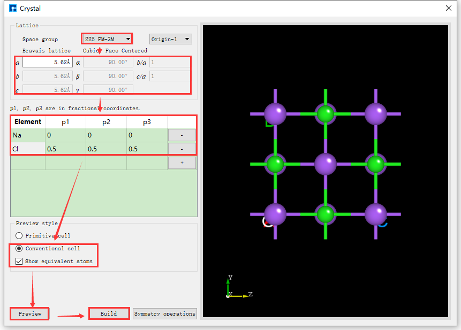Select the top-middle green Cl atom
Screen dimensions: 461x330
tap(326, 114)
